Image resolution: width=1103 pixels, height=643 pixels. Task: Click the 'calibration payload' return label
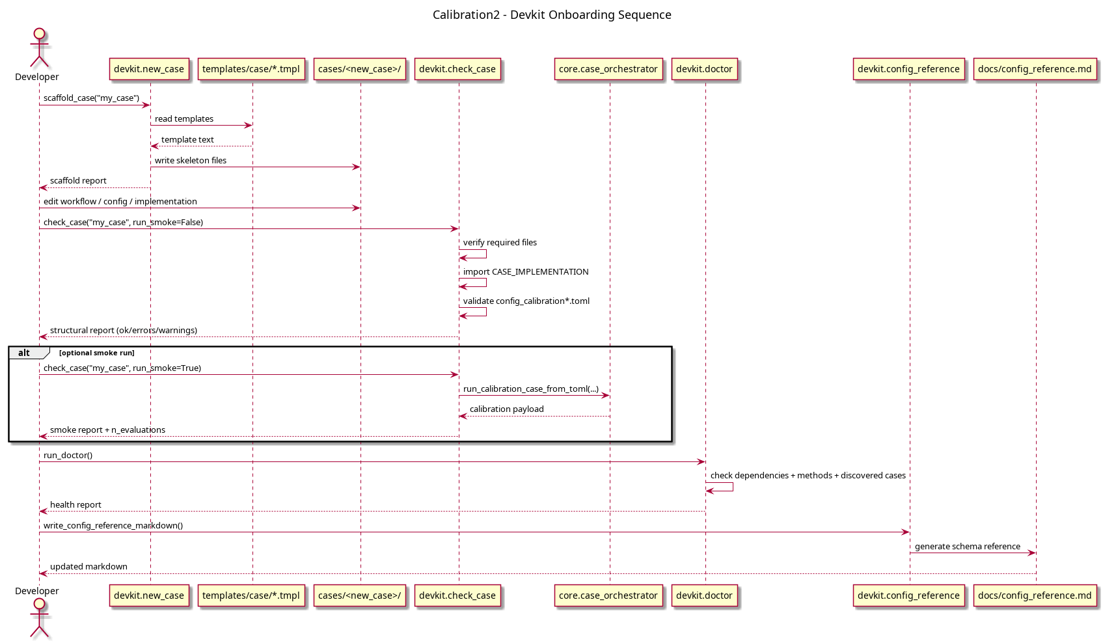[x=507, y=409]
